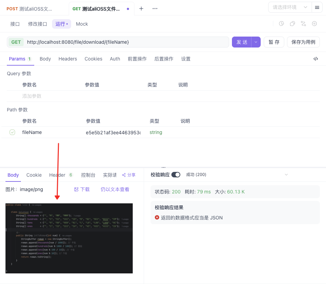
Task: Click the 下载 download icon for the image
Action: click(81, 189)
